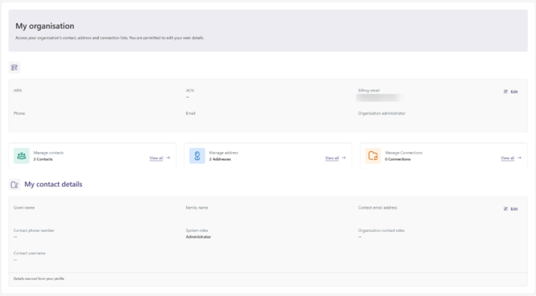536x296 pixels.
Task: Click the Organisation contact roles label
Action: click(381, 231)
